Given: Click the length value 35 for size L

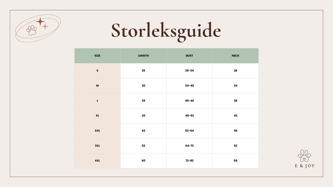Looking at the screenshot, I should [x=143, y=101].
